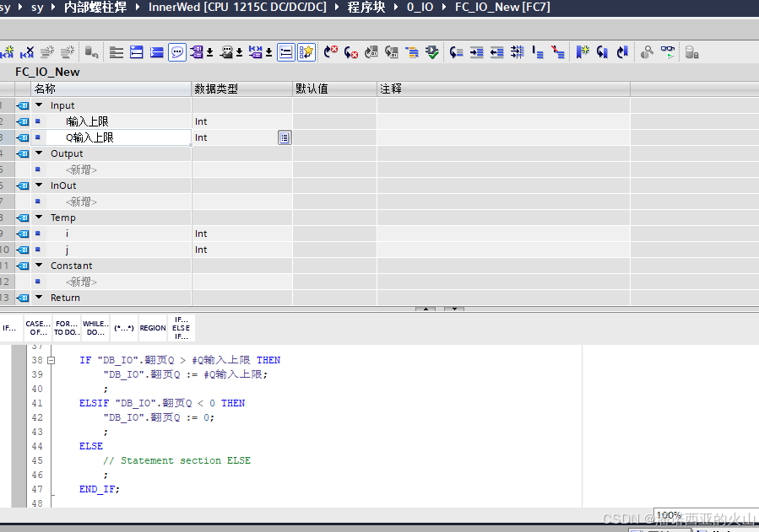
Task: Click the auto-format text icon
Action: point(518,52)
